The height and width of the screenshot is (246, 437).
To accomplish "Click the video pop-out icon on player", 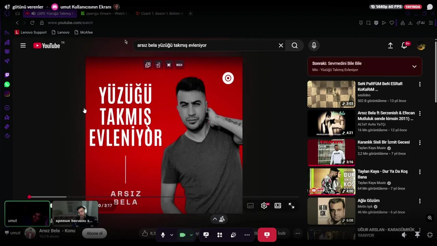I will click(x=148, y=65).
